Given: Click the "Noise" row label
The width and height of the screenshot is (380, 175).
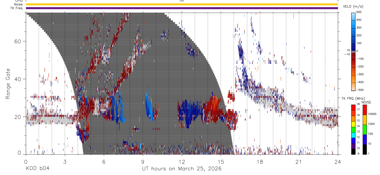Looking at the screenshot, I should point(18,4).
